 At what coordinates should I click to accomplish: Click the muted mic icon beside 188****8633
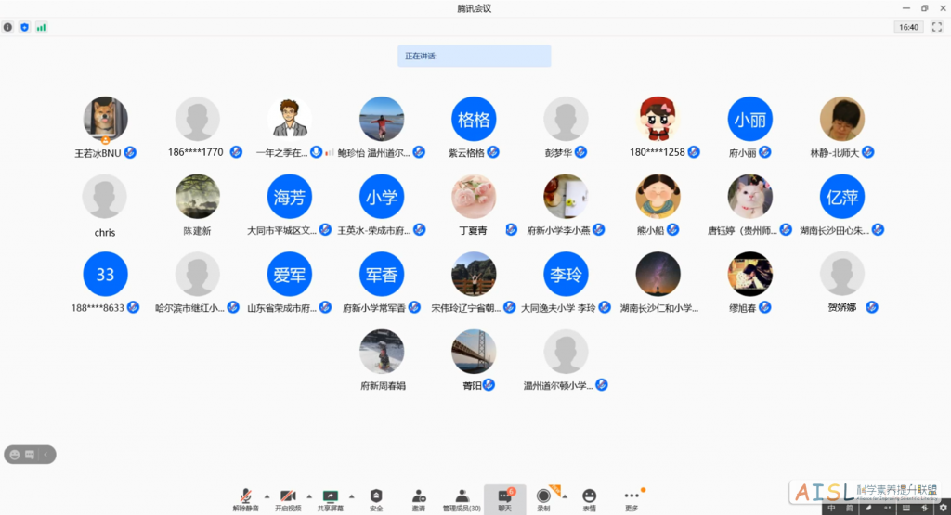click(133, 307)
